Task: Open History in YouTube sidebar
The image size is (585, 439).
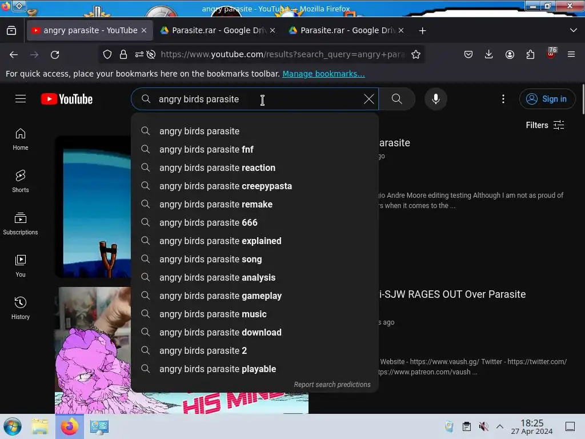Action: (21, 308)
